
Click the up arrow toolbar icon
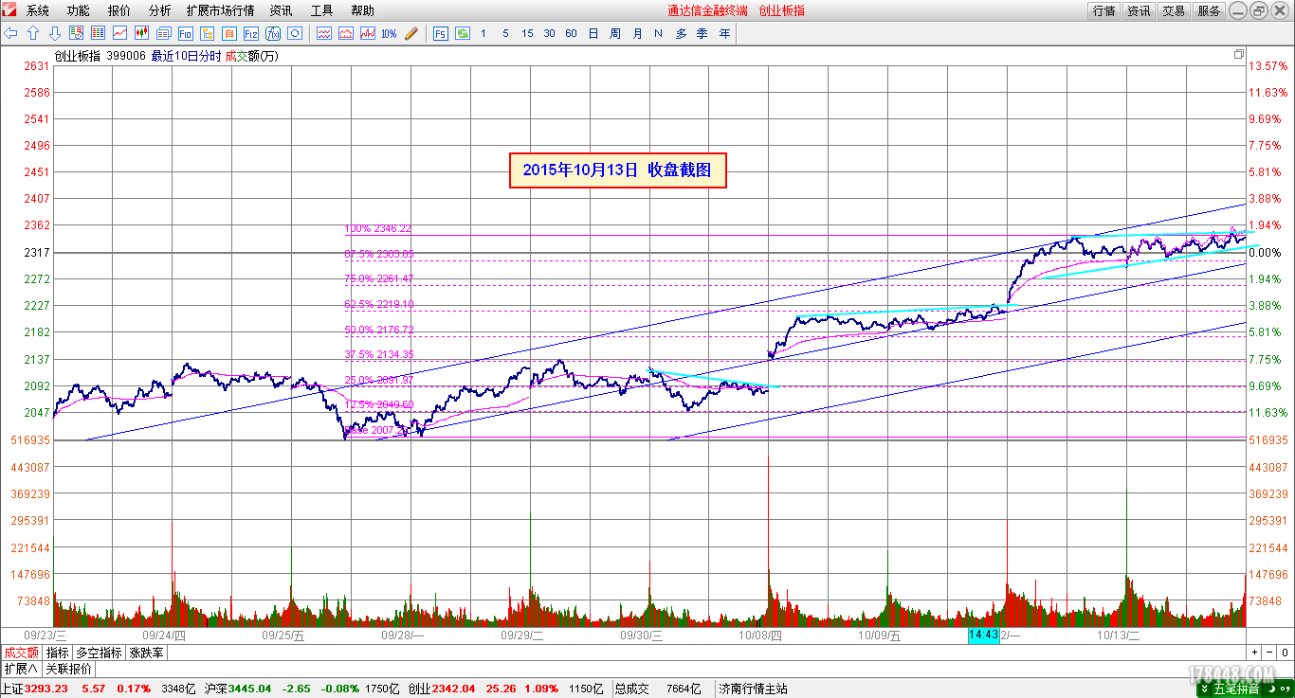pos(33,33)
